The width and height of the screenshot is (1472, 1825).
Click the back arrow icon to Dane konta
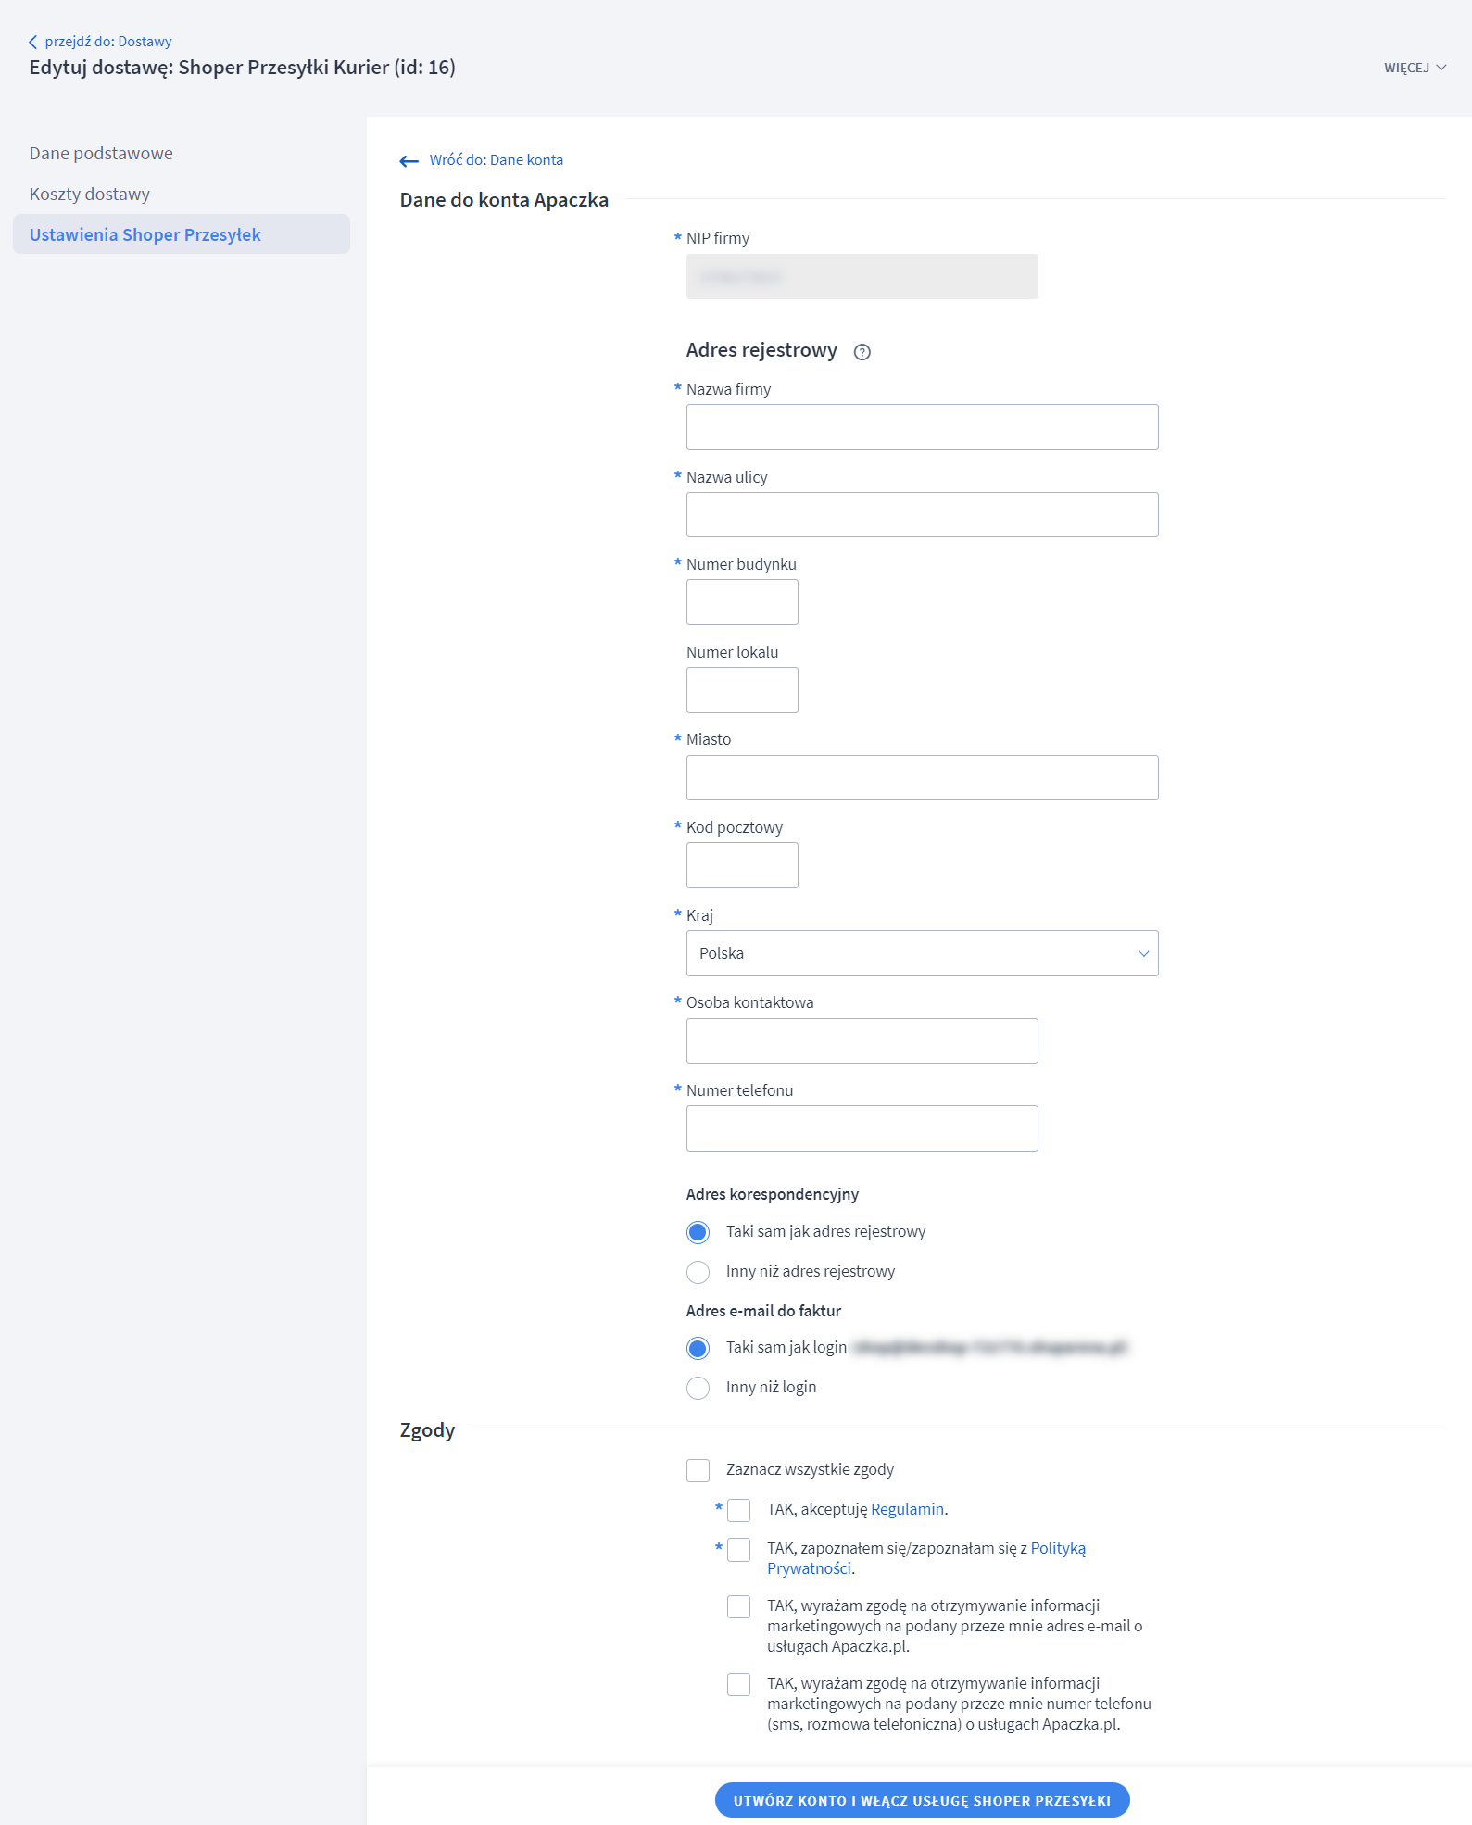[409, 161]
